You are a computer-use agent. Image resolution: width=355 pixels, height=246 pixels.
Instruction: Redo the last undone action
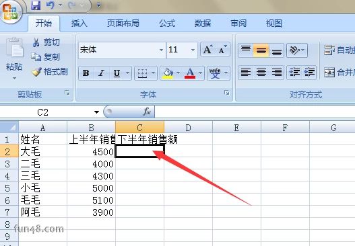pos(72,5)
